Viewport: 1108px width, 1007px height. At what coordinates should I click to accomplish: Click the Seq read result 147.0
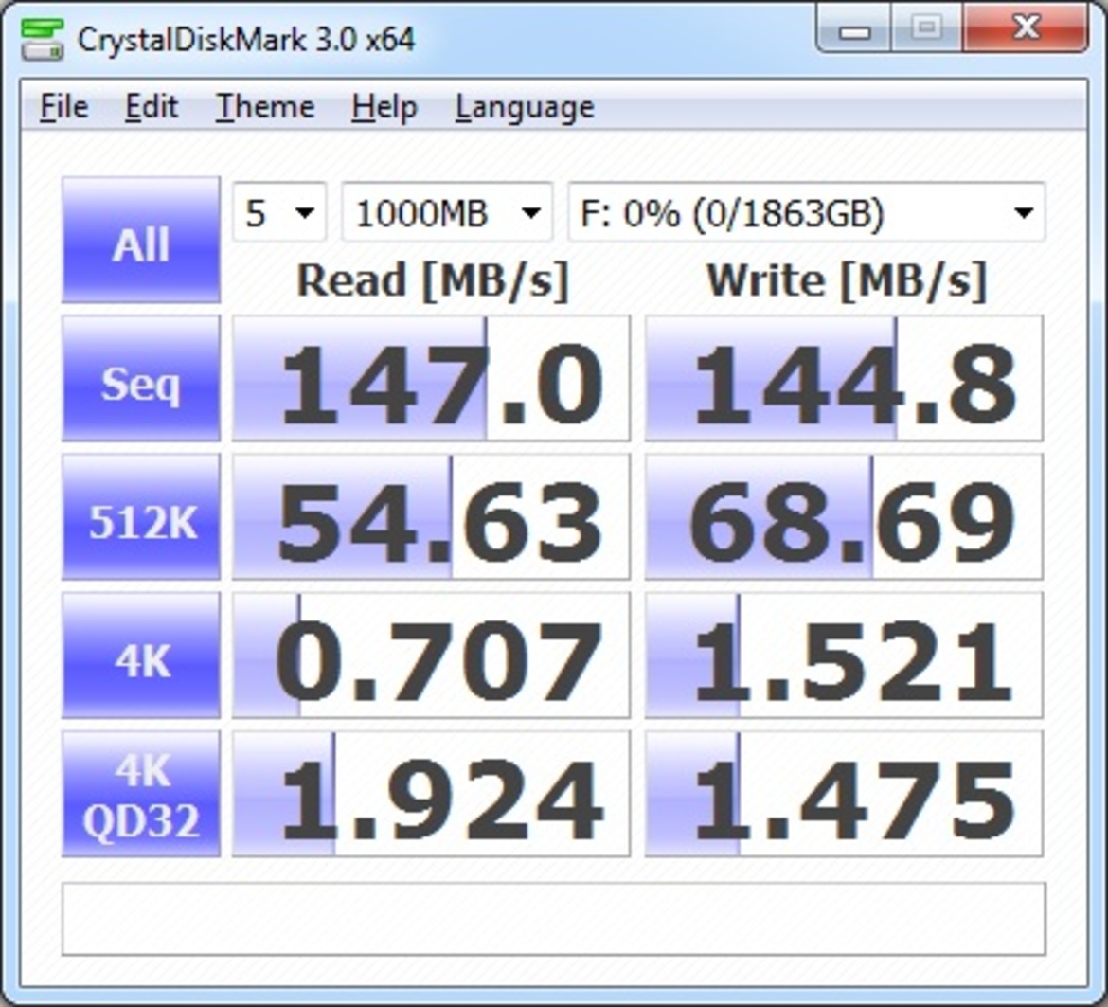[431, 378]
